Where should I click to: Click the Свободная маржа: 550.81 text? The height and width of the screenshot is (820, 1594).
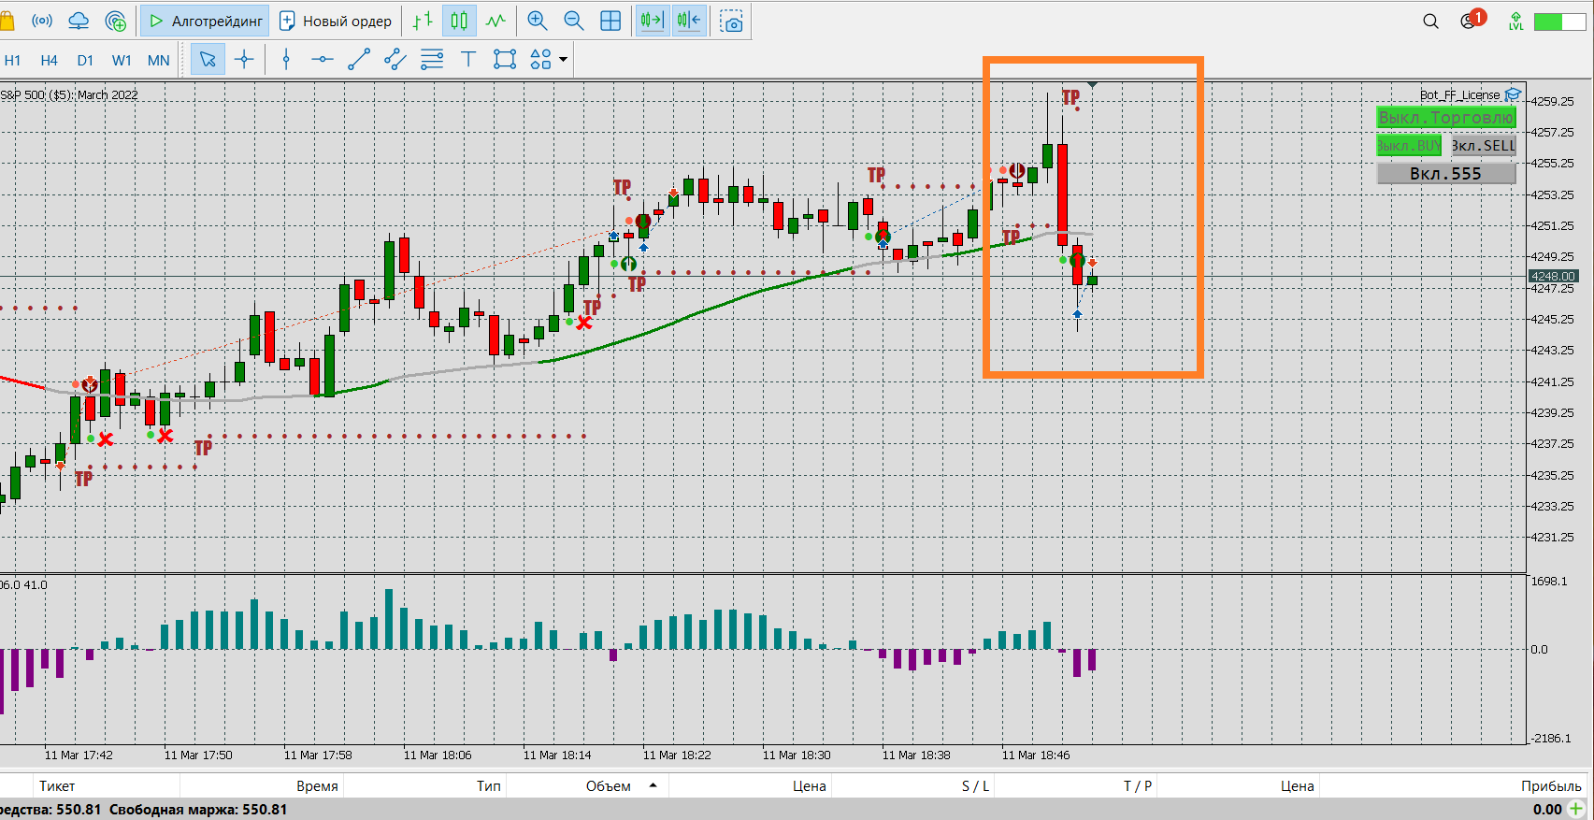[x=198, y=810]
